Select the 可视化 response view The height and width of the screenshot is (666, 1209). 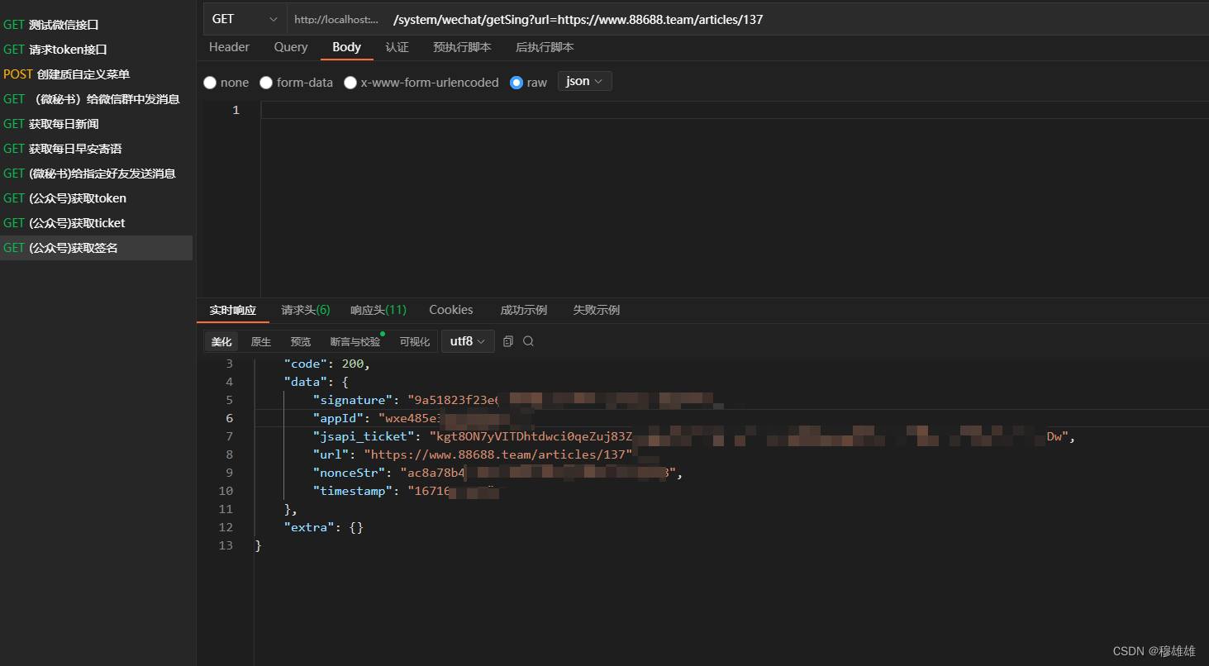coord(415,341)
